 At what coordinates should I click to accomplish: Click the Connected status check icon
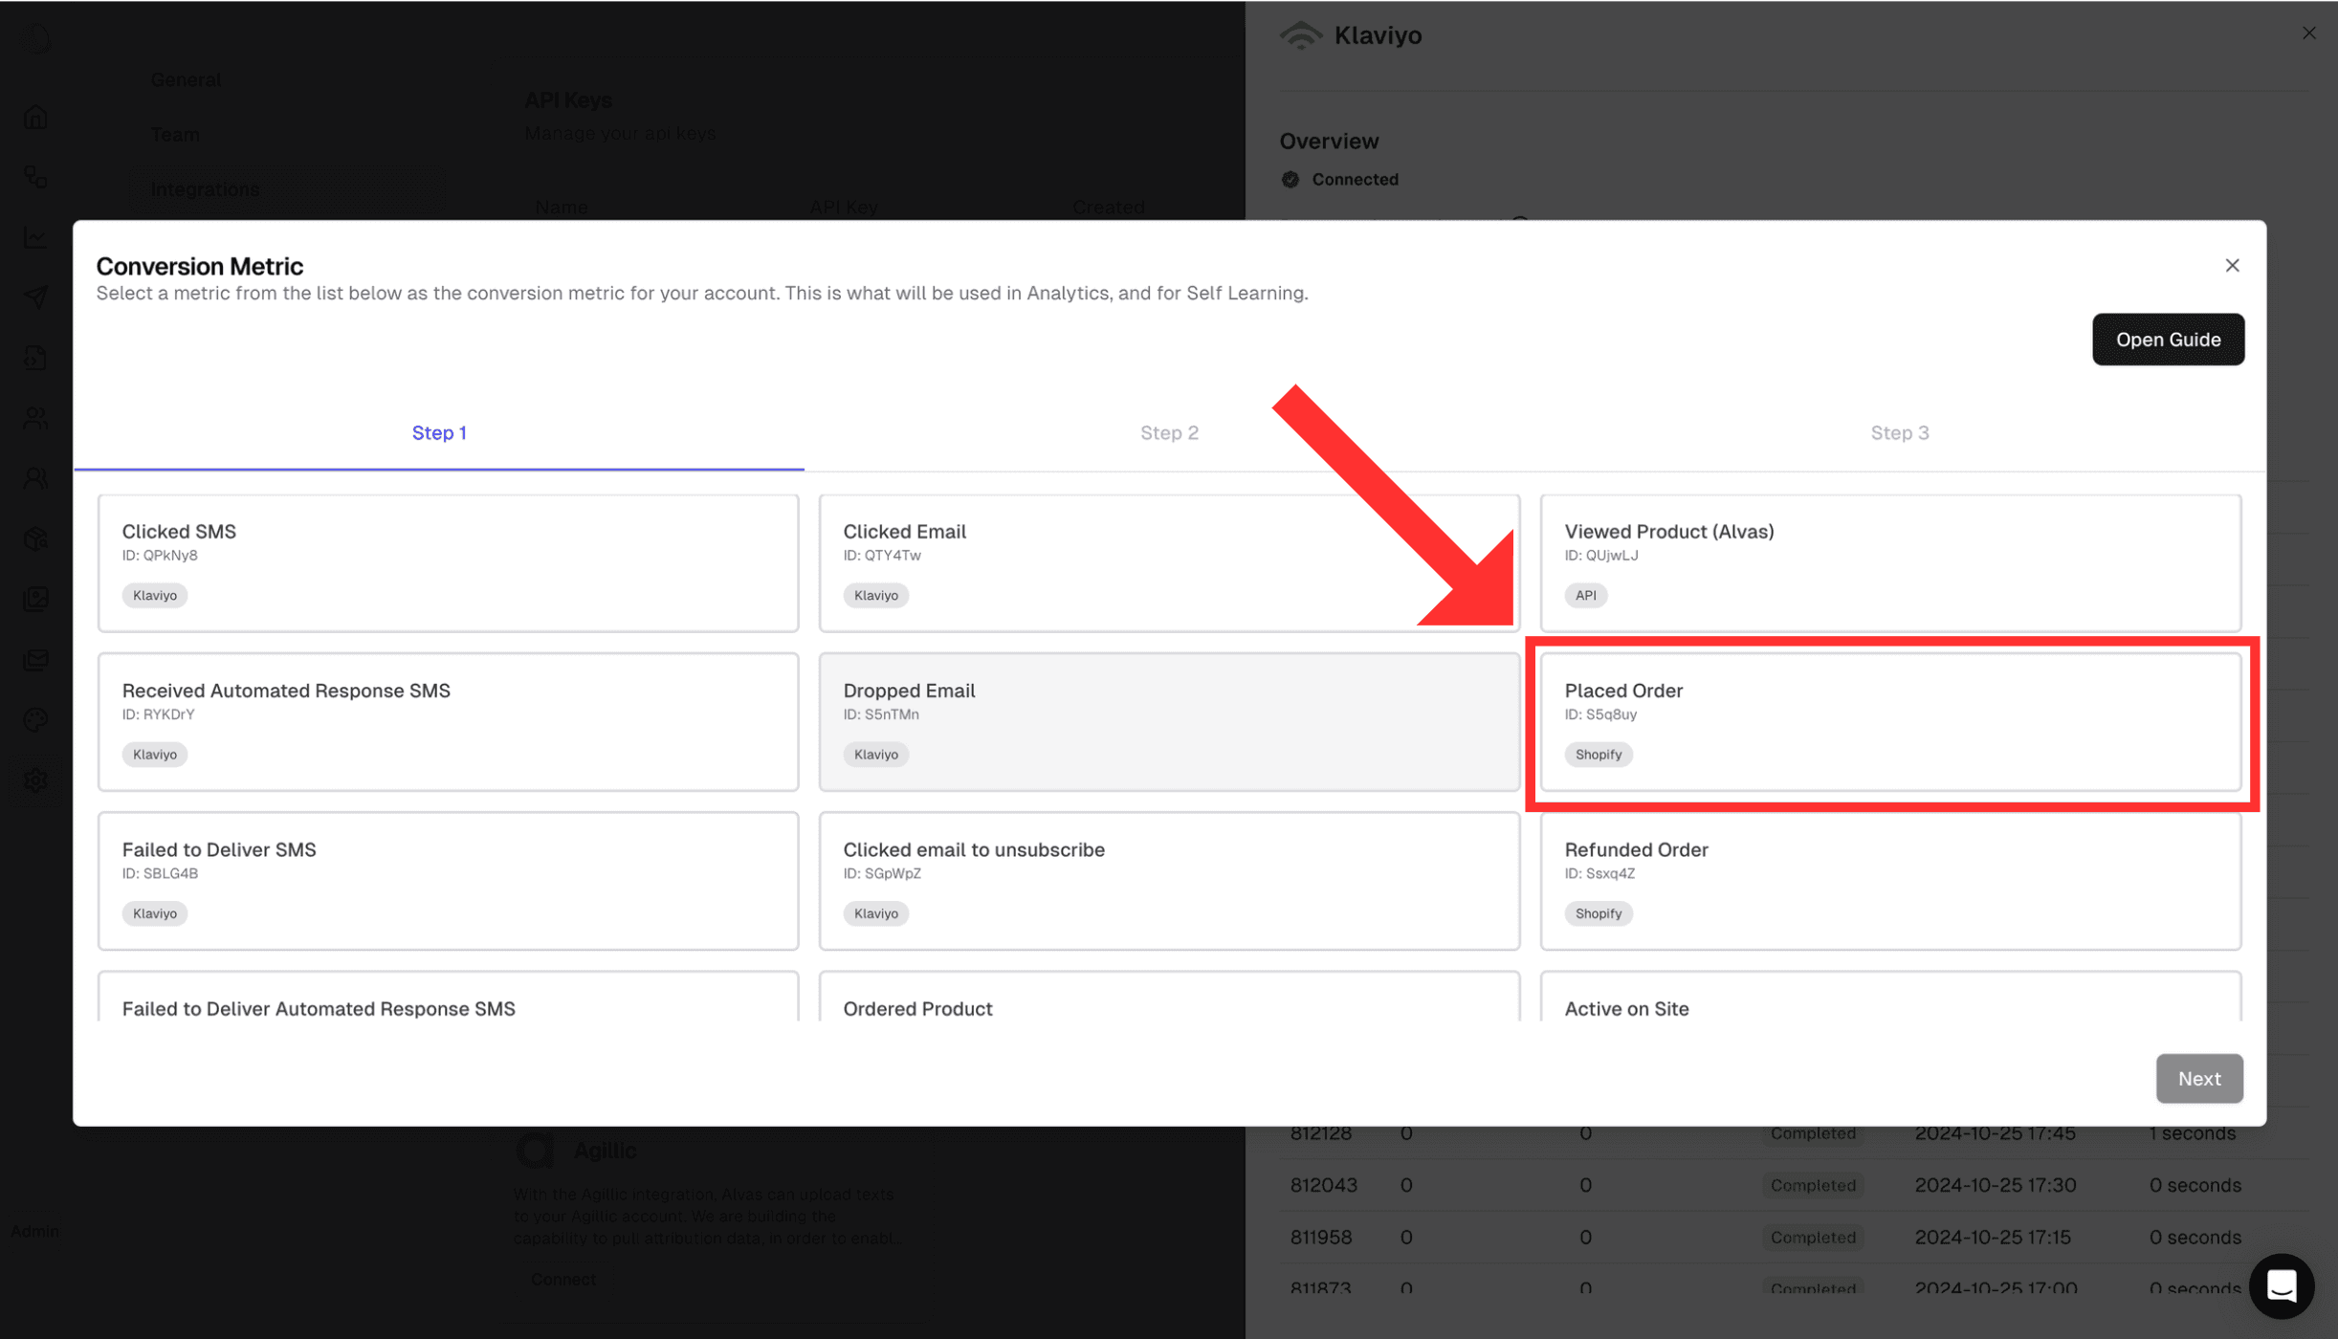point(1290,179)
